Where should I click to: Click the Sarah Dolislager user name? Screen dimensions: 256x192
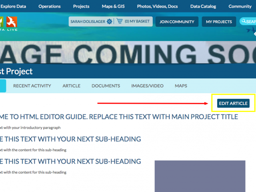pyautogui.click(x=88, y=22)
